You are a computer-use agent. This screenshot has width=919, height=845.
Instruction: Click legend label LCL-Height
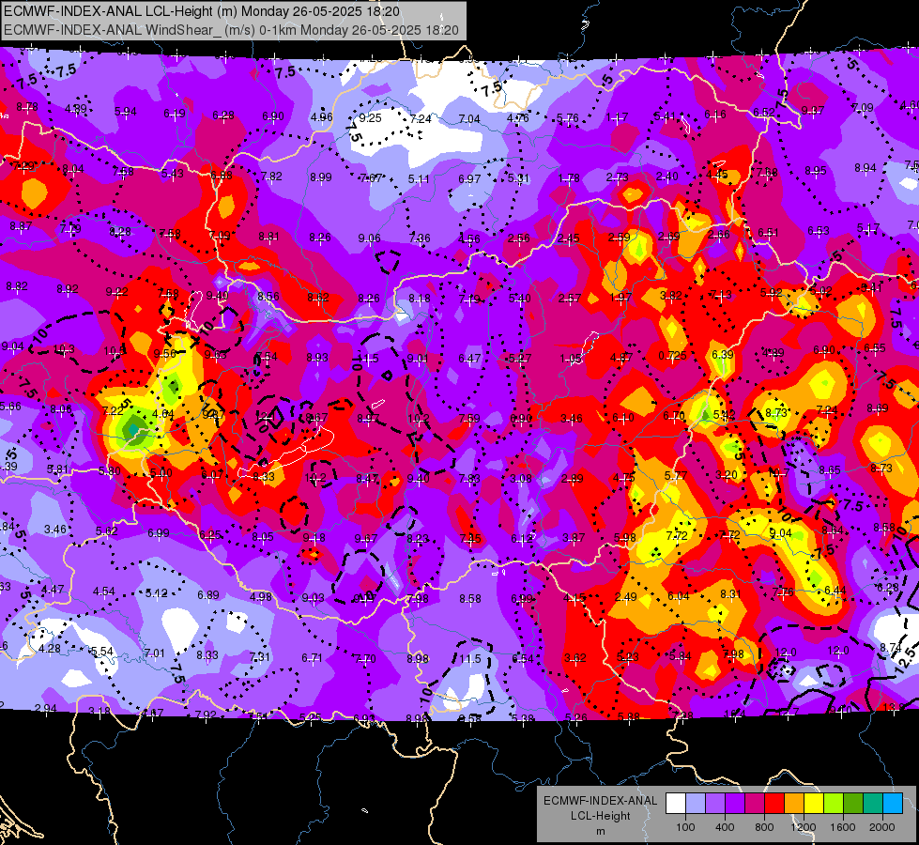click(x=600, y=816)
